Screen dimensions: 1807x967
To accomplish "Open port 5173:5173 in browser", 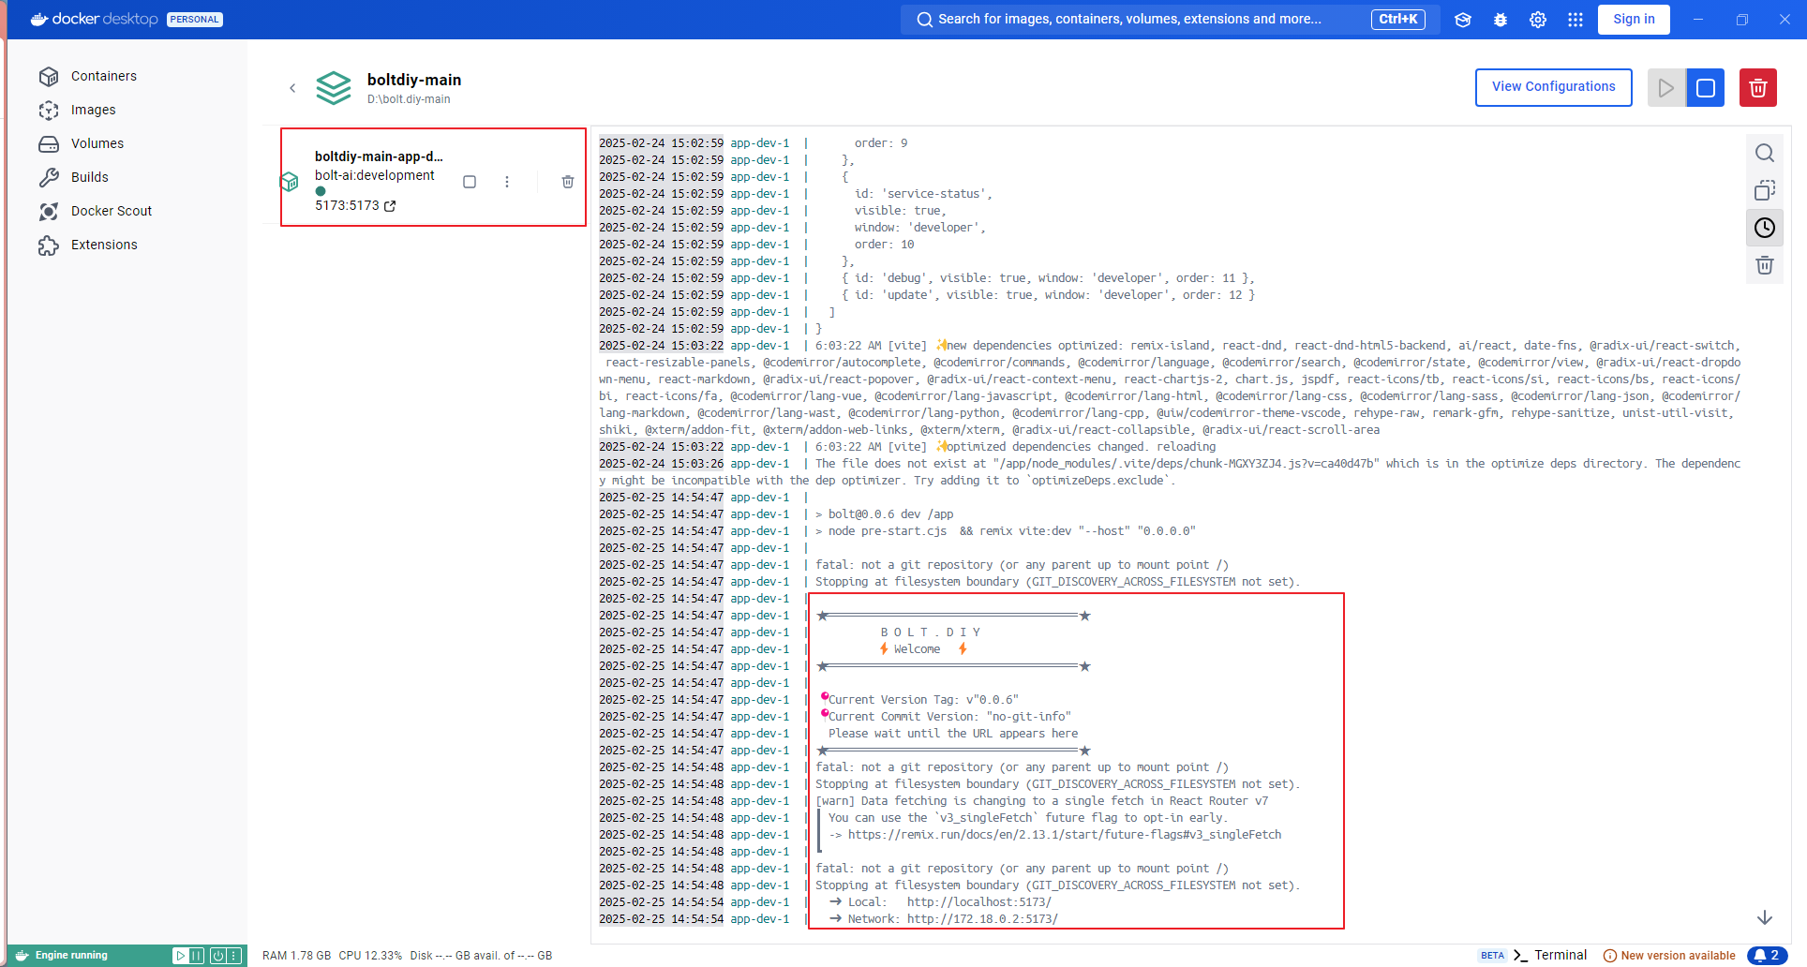I will [x=355, y=205].
